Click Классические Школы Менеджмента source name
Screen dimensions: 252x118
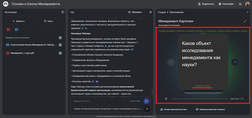point(34,45)
